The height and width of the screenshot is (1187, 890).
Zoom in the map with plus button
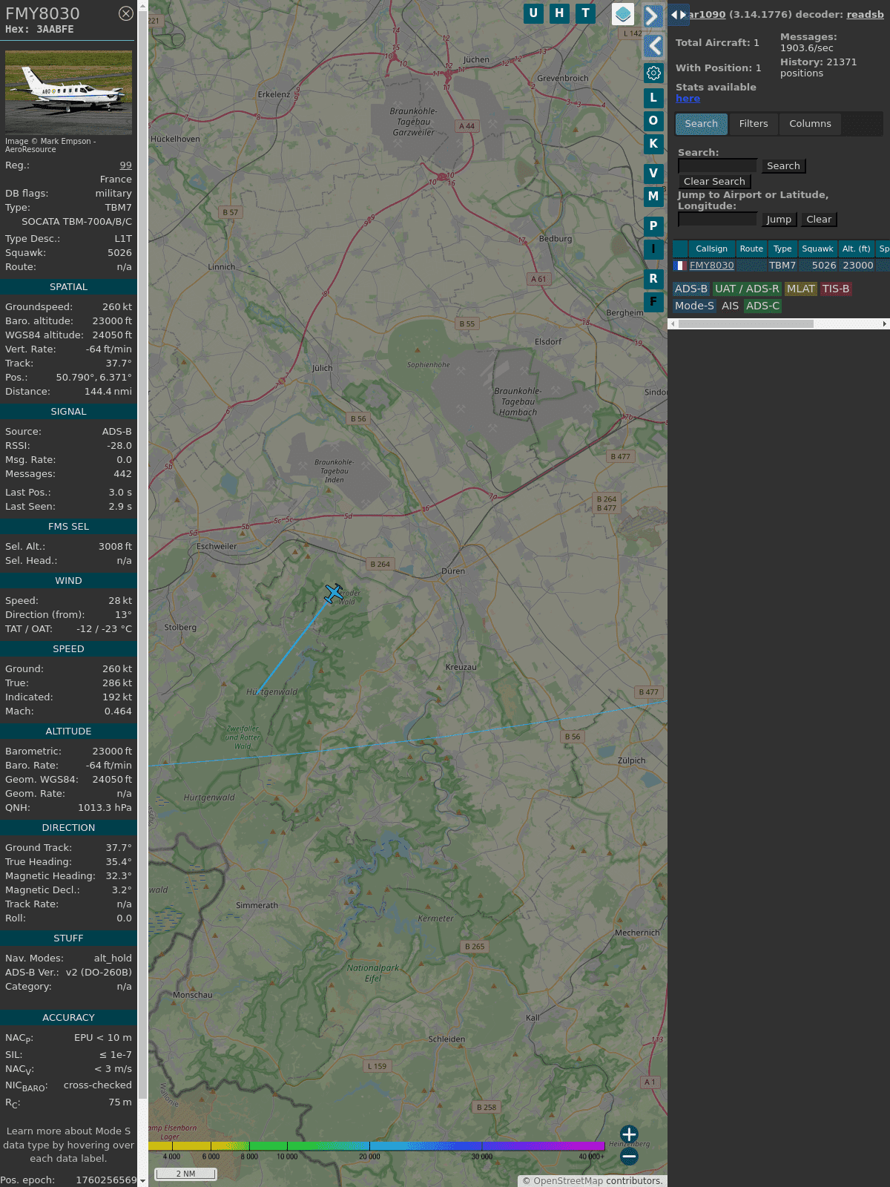point(629,1134)
